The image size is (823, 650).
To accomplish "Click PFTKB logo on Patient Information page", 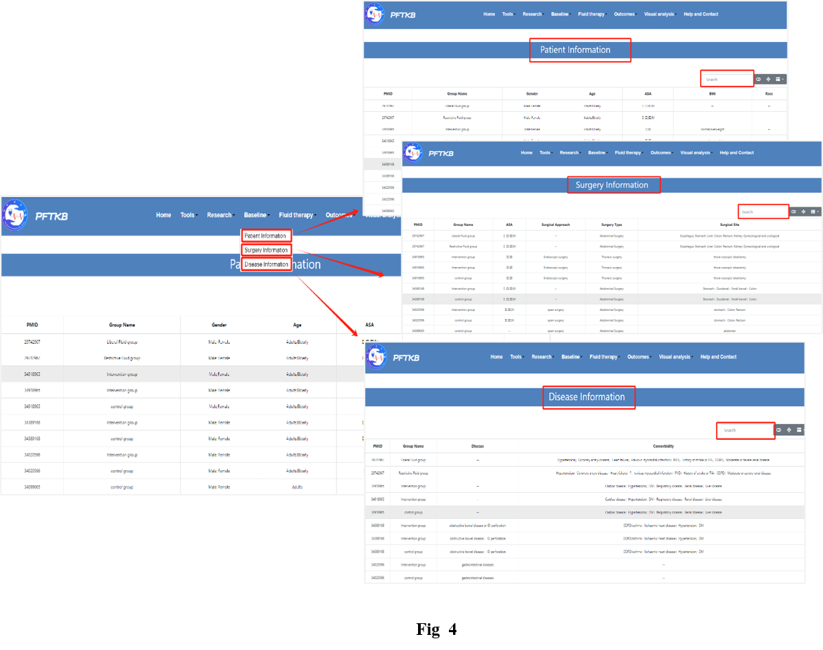I will (x=375, y=14).
